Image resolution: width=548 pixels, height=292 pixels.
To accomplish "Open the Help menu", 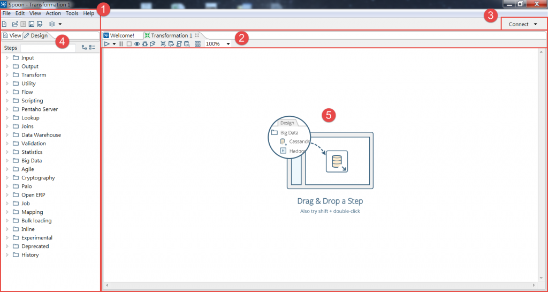I will [x=88, y=13].
